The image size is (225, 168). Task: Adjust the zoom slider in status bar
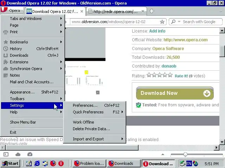coord(185,154)
